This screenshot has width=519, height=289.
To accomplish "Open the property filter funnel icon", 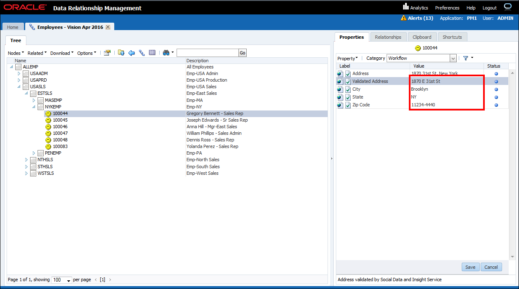I will tap(465, 58).
